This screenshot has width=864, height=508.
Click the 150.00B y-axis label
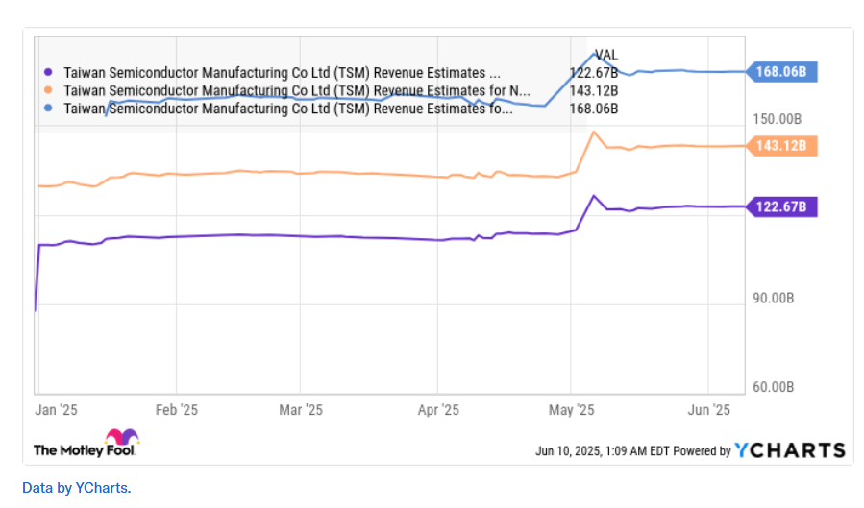[x=777, y=119]
